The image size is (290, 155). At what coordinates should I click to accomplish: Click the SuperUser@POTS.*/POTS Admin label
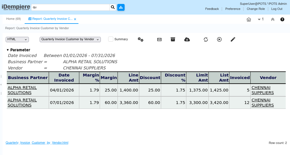263,4
